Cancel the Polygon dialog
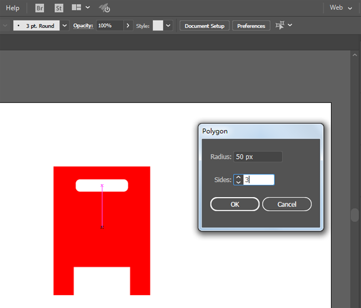The width and height of the screenshot is (361, 308). [x=287, y=204]
